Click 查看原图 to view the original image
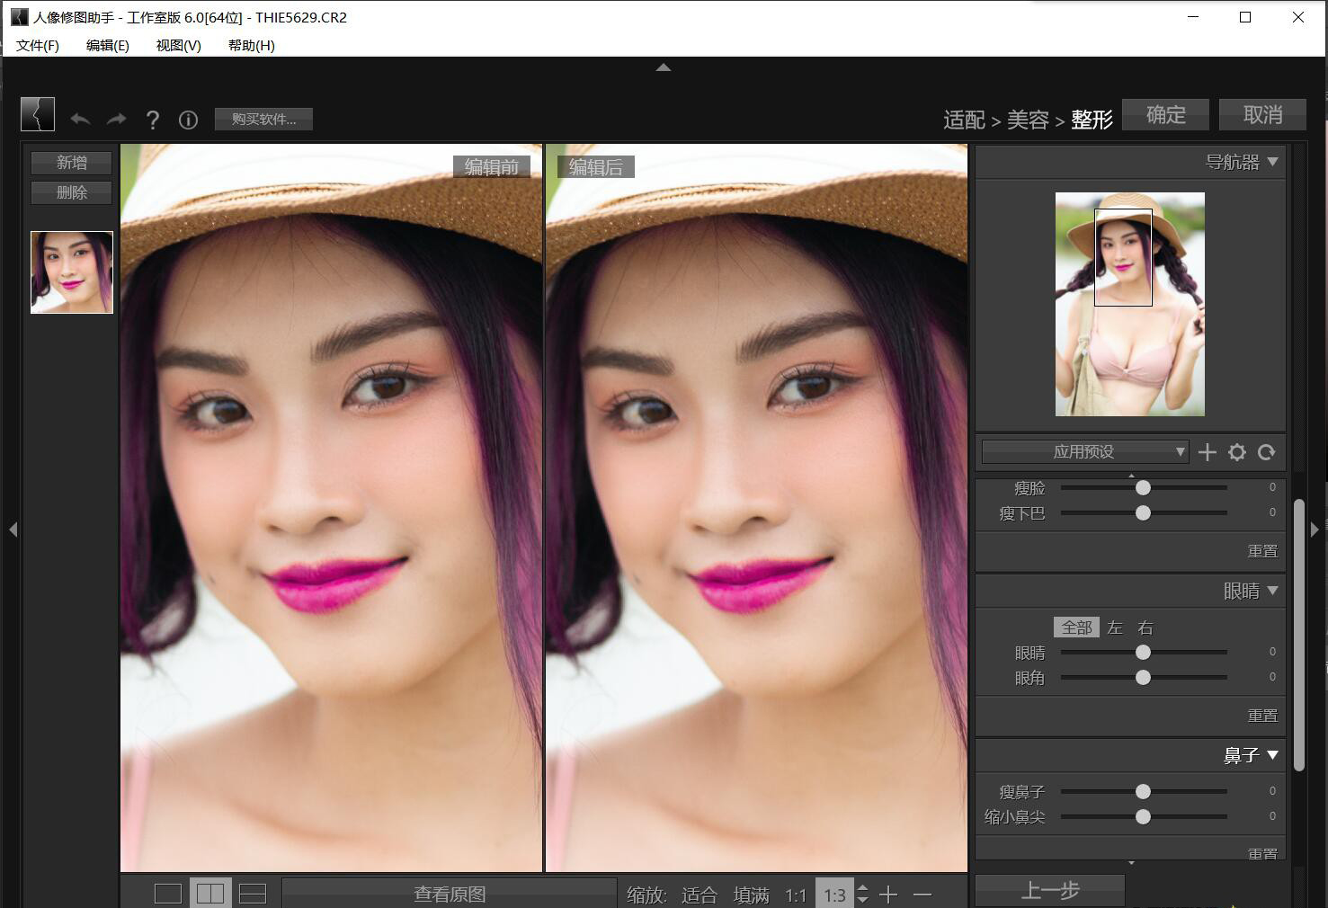The image size is (1328, 908). 448,893
